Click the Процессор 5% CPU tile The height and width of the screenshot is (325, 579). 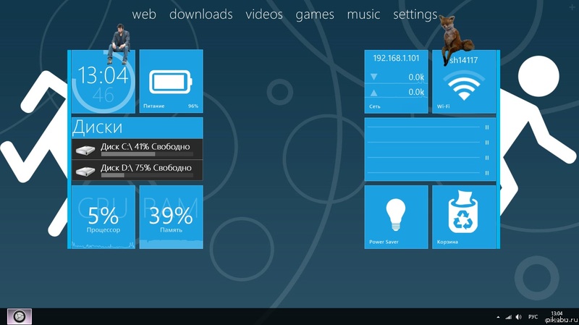(x=103, y=217)
